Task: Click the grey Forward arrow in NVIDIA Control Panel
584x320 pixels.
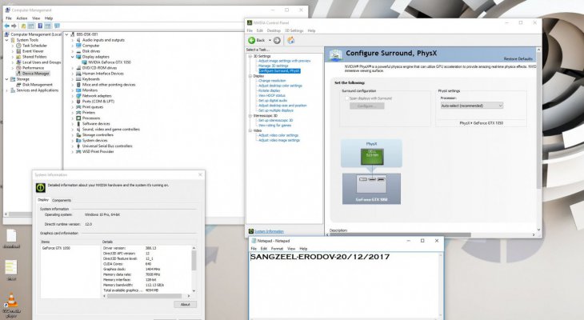Action: [277, 40]
